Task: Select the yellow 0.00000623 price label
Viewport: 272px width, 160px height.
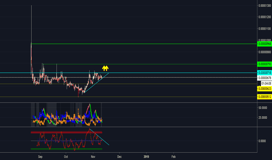Action: click(x=264, y=89)
